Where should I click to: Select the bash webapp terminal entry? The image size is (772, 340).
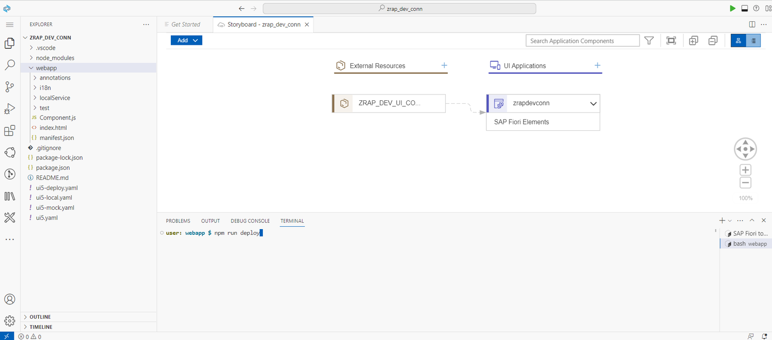(x=746, y=244)
